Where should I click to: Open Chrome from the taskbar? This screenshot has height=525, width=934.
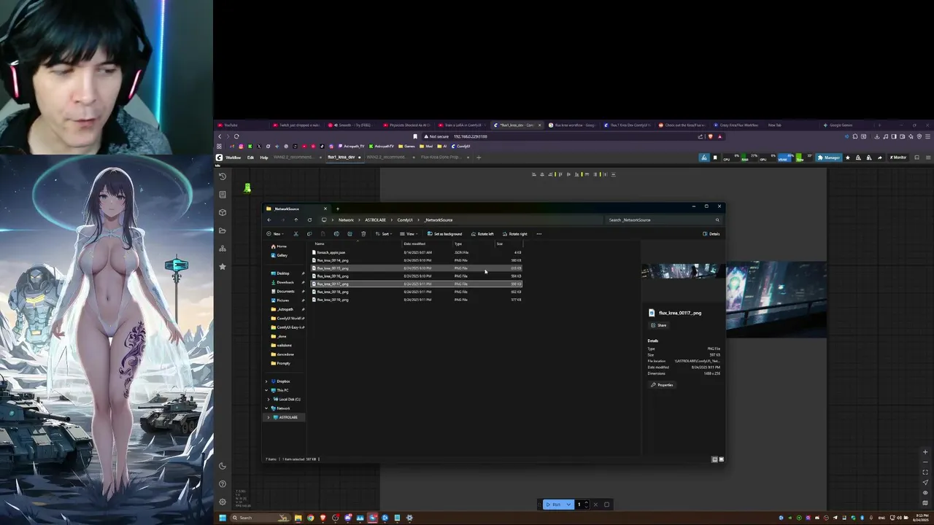(310, 518)
